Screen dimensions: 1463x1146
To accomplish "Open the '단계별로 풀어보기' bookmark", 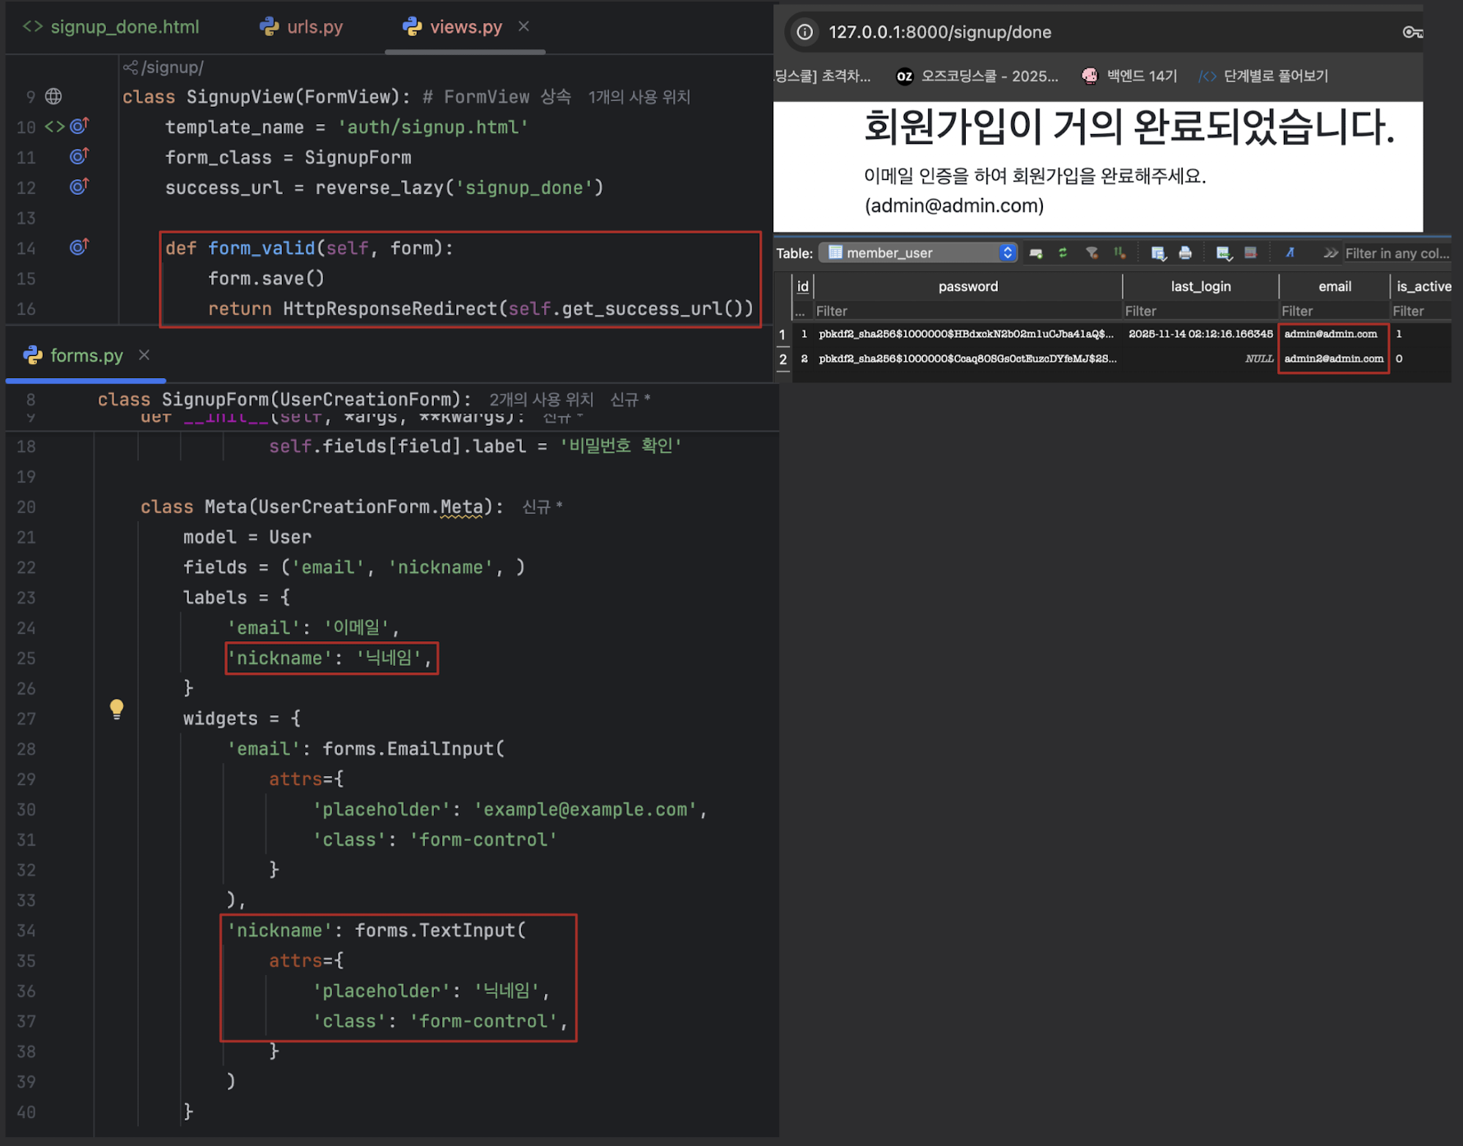I will (1263, 76).
